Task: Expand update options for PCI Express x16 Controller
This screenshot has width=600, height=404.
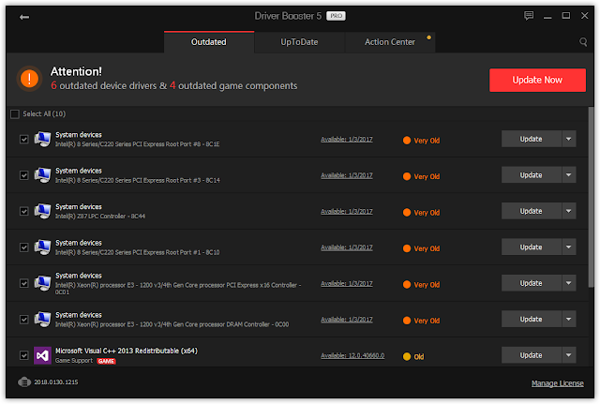Action: (x=569, y=283)
